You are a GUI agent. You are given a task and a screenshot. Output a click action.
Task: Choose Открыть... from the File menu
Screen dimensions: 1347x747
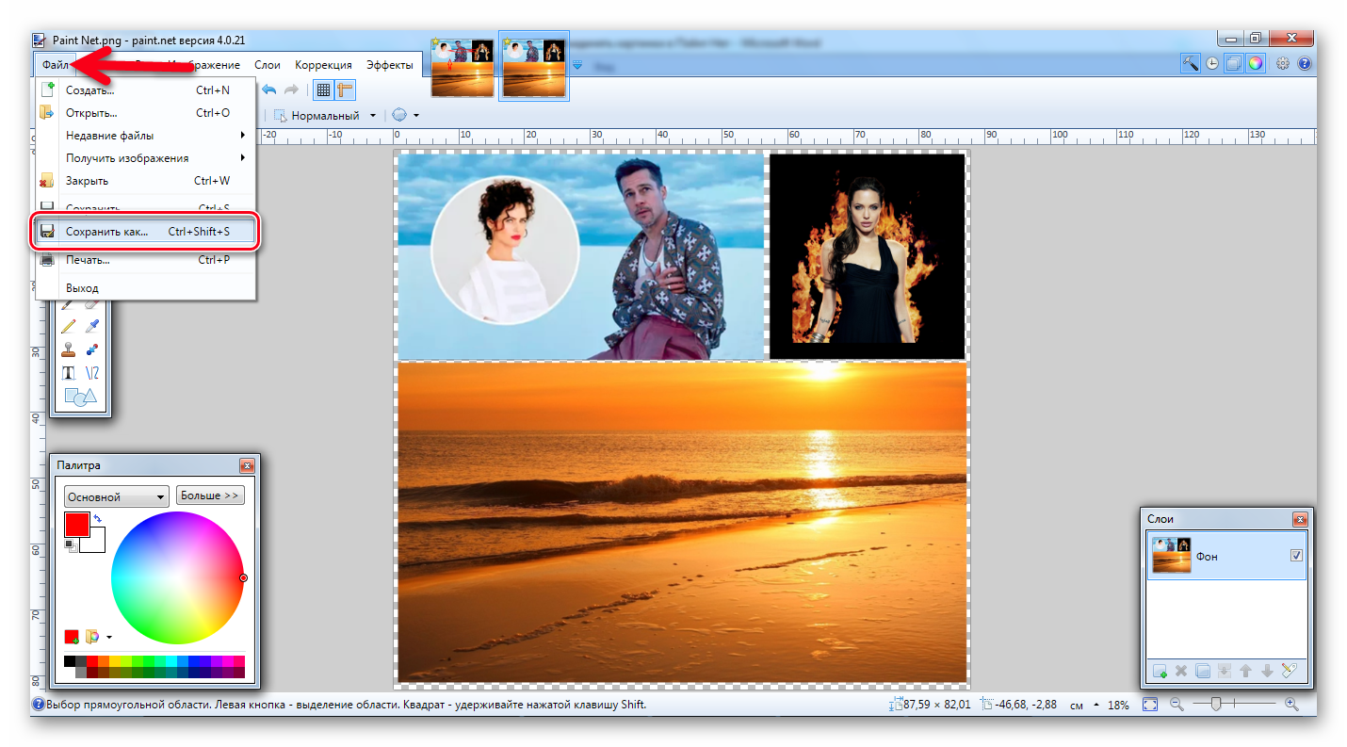[x=146, y=113]
